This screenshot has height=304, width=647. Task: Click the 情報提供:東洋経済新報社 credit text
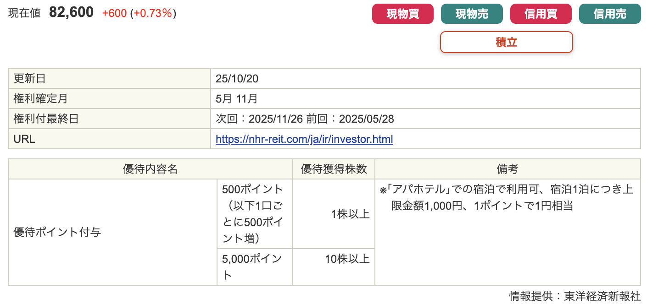574,296
